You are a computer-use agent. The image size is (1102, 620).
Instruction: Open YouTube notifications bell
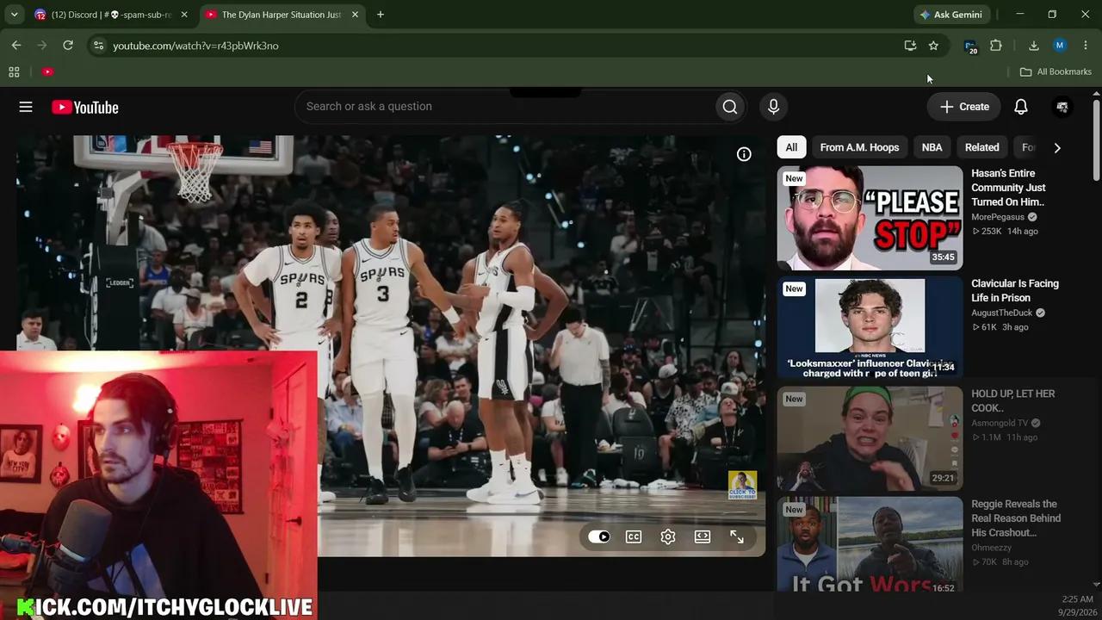pyautogui.click(x=1020, y=107)
